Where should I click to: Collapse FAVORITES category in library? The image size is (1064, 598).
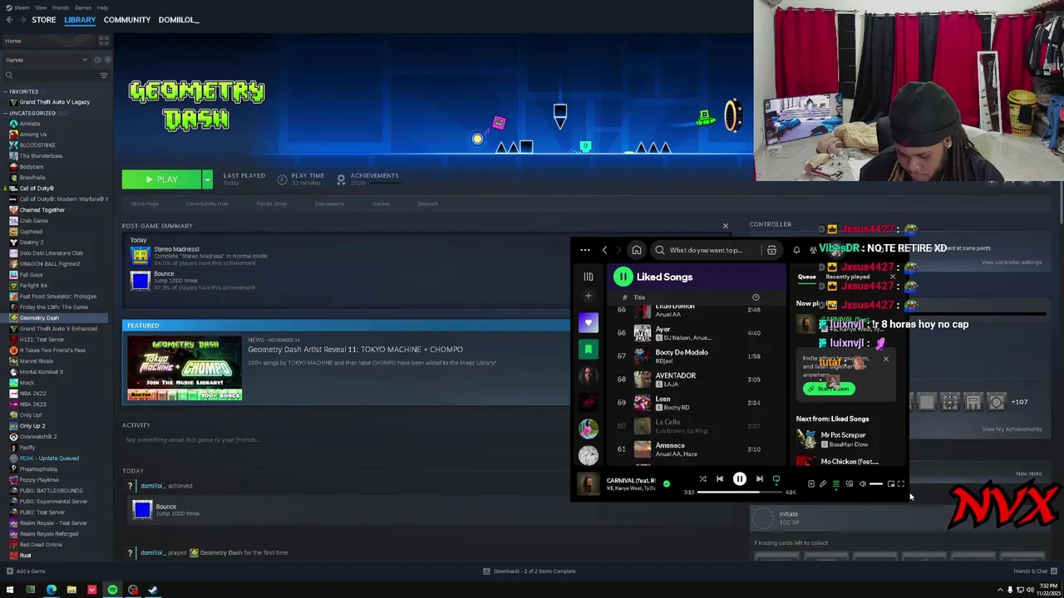(6, 91)
